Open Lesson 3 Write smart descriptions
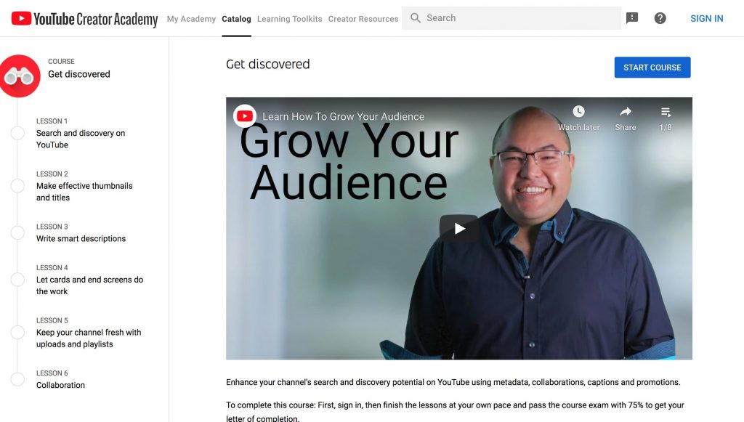This screenshot has height=422, width=744. click(x=81, y=233)
